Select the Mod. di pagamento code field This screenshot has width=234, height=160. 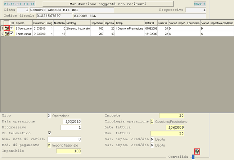click(49, 145)
